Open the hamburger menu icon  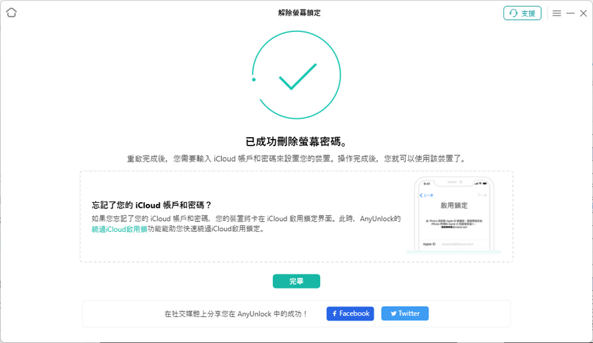557,13
